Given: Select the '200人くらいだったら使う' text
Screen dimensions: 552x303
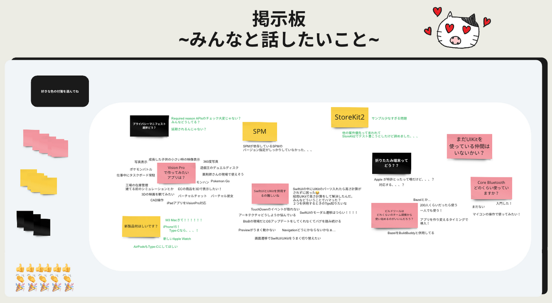Looking at the screenshot, I should [x=439, y=205].
